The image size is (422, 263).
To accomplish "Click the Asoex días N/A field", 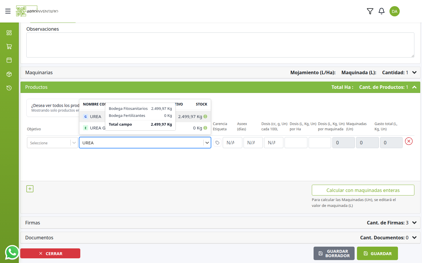I will pyautogui.click(x=253, y=143).
